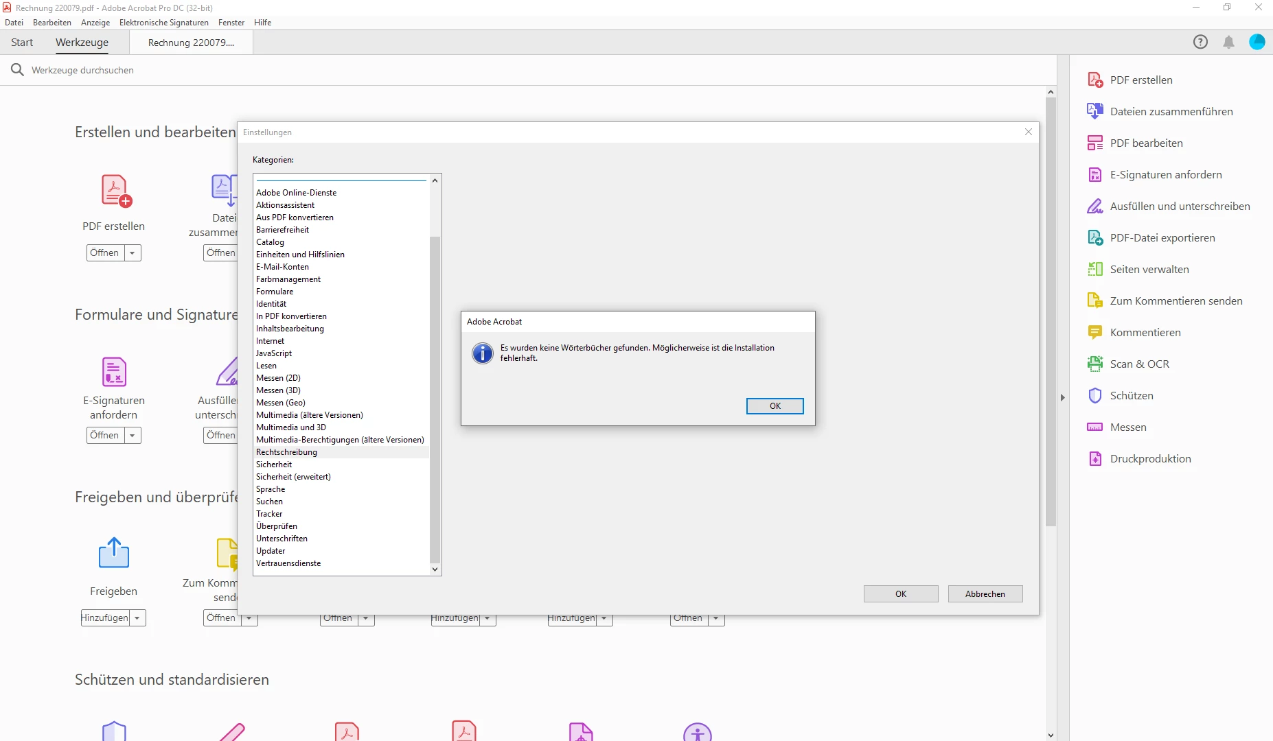Open user profile avatar

[x=1257, y=42]
